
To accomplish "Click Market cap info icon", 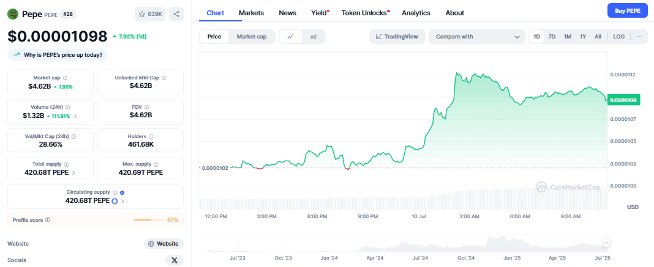I will click(x=65, y=78).
